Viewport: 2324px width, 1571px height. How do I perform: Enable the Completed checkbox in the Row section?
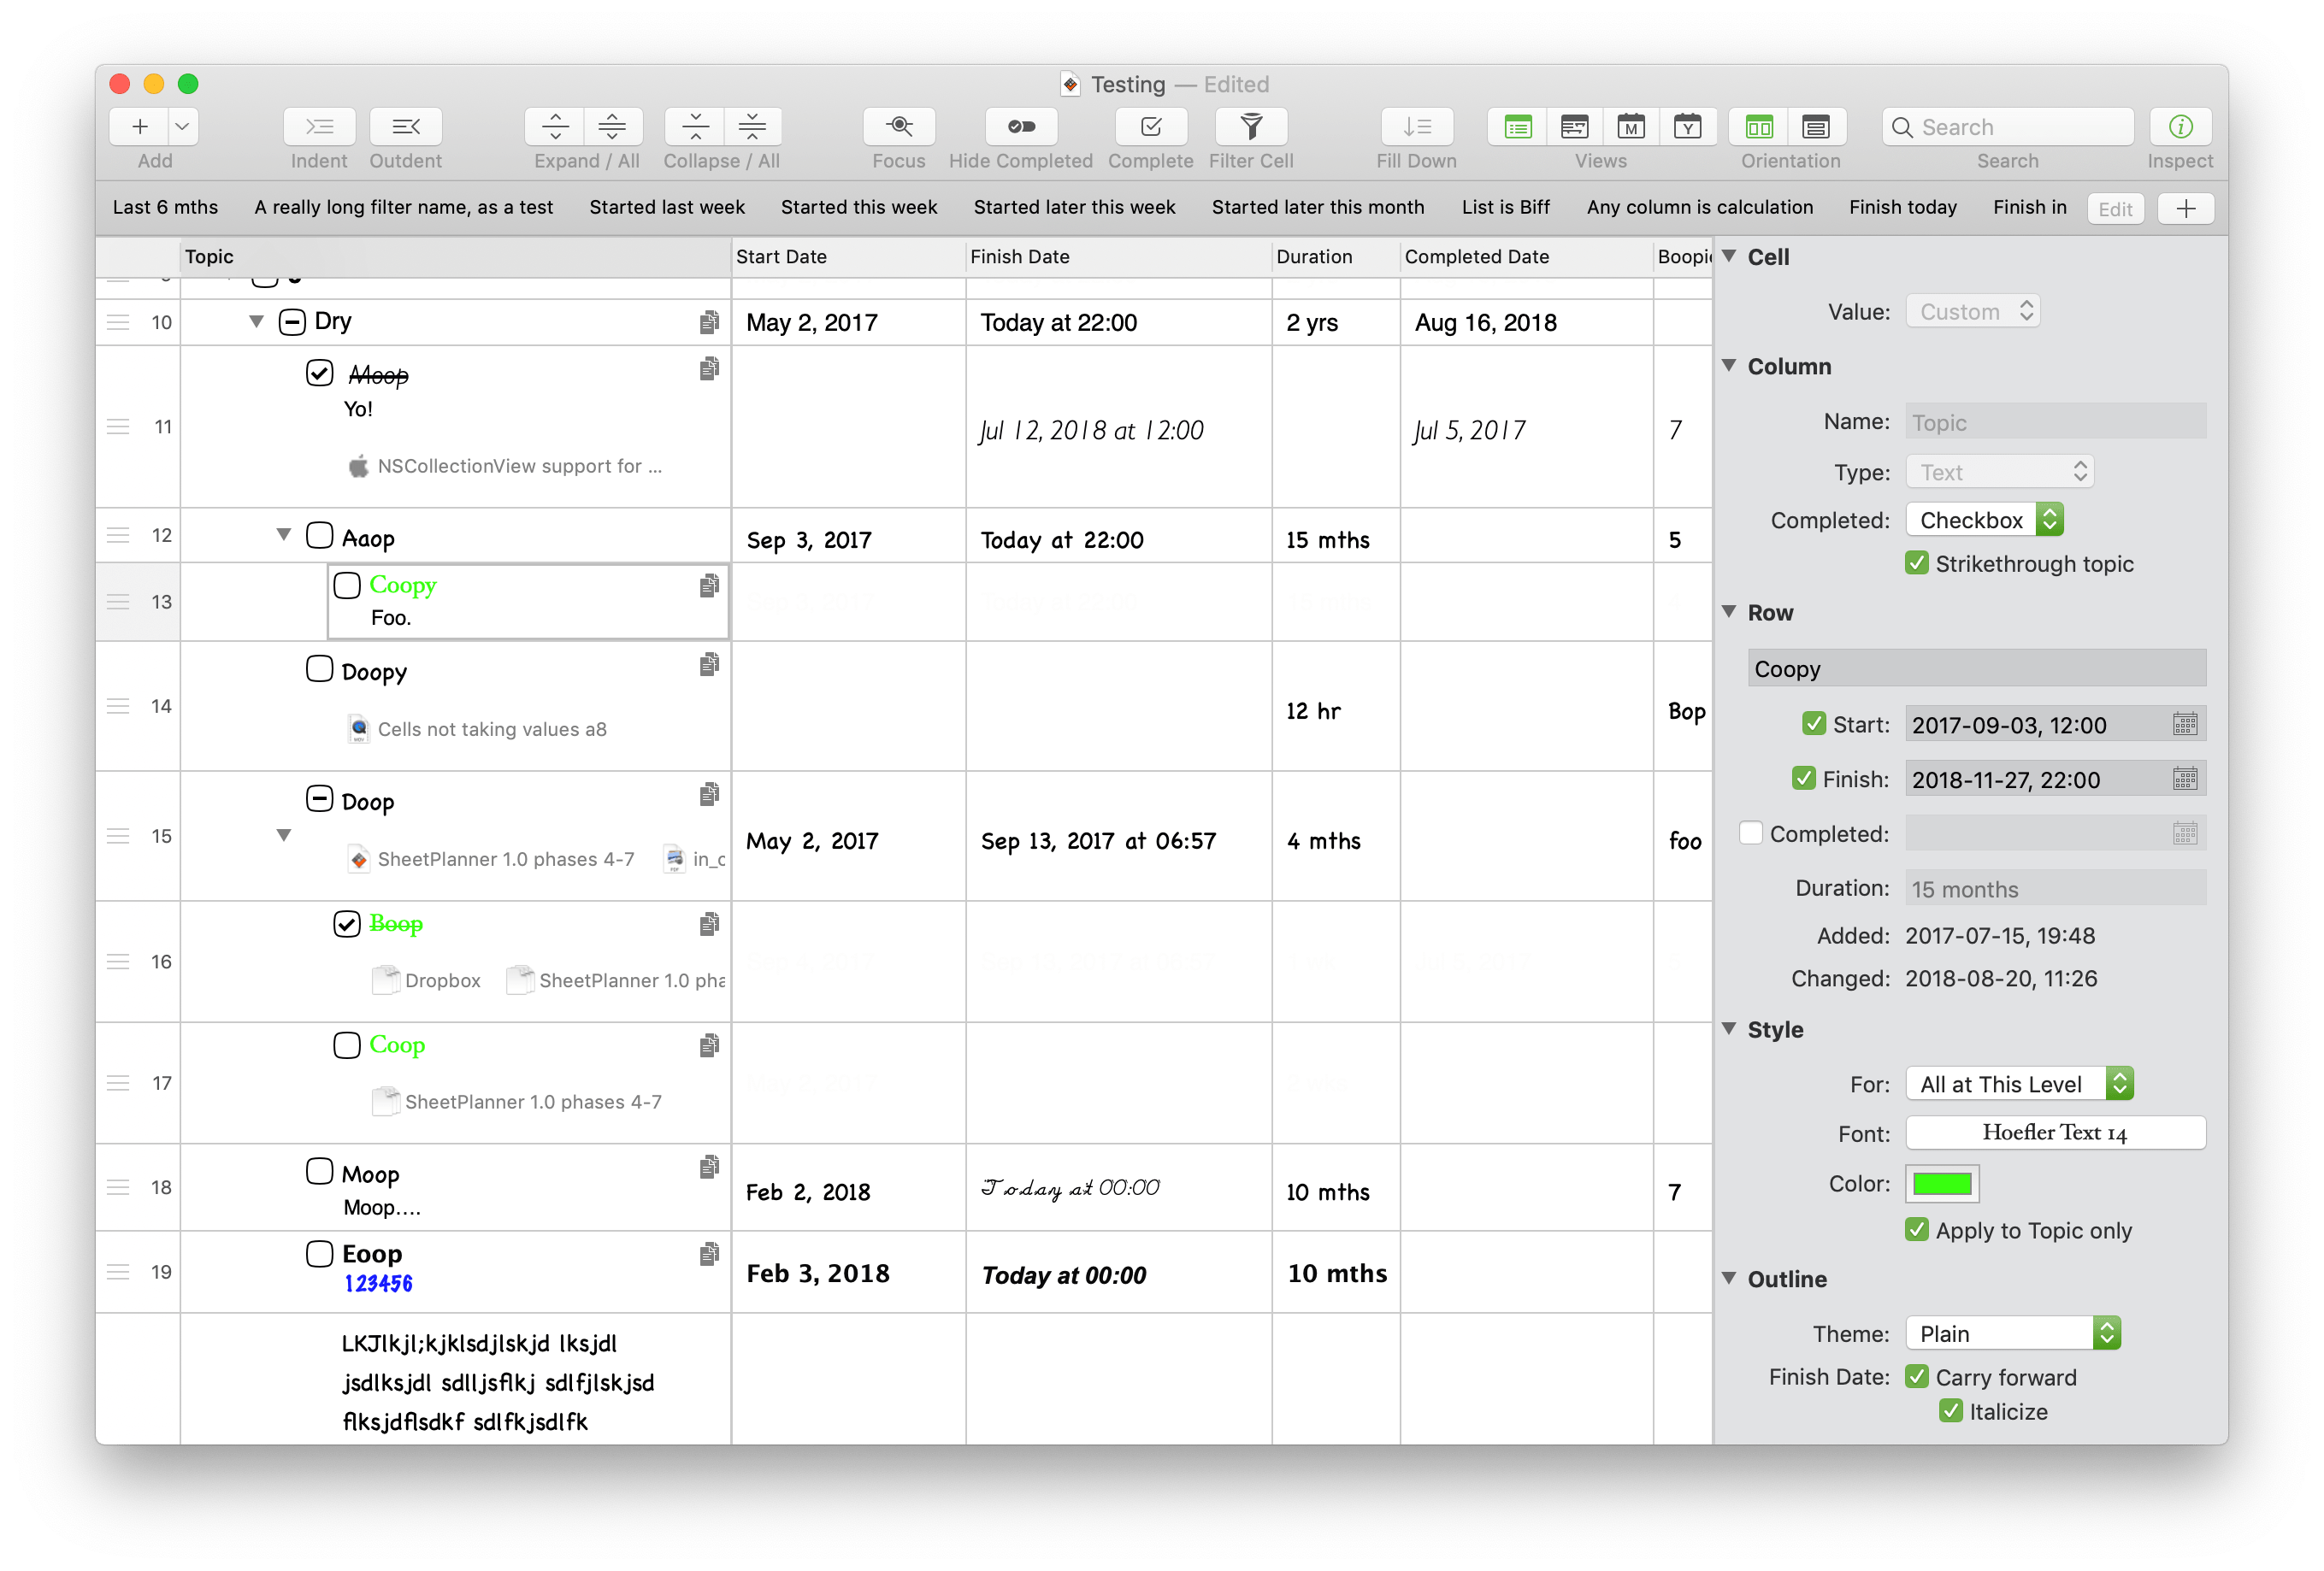[x=1752, y=833]
